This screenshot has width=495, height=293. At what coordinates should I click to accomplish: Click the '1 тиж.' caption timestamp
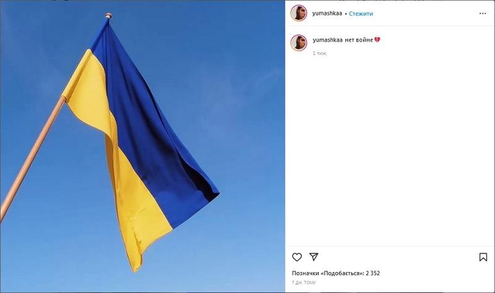(x=319, y=53)
